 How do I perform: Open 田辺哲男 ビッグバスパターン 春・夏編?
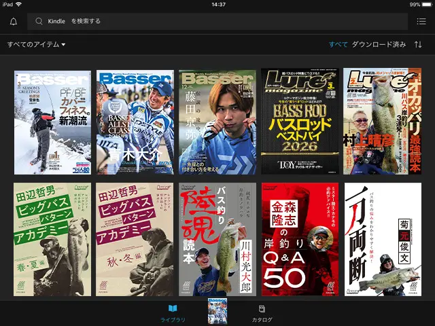tap(52, 239)
